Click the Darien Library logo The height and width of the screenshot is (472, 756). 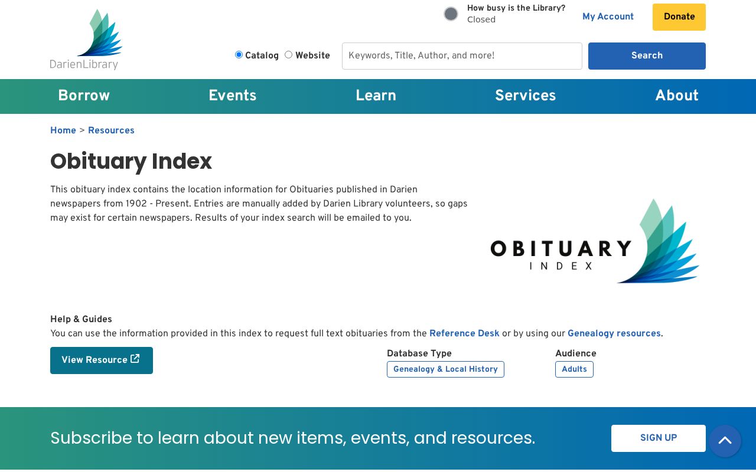[x=86, y=40]
